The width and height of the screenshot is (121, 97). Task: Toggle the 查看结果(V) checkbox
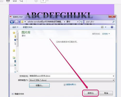(x=65, y=85)
